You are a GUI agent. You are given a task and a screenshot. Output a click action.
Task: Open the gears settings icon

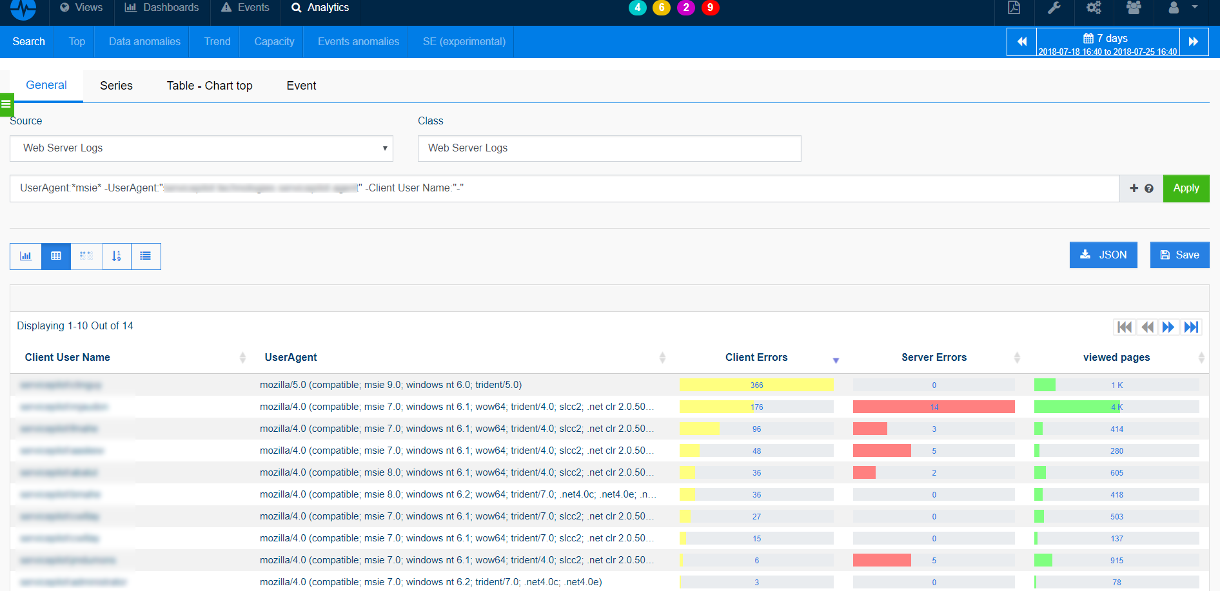pyautogui.click(x=1094, y=8)
